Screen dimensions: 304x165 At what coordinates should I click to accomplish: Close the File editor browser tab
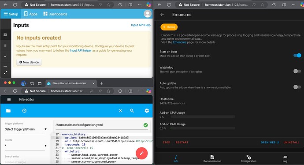[93, 83]
